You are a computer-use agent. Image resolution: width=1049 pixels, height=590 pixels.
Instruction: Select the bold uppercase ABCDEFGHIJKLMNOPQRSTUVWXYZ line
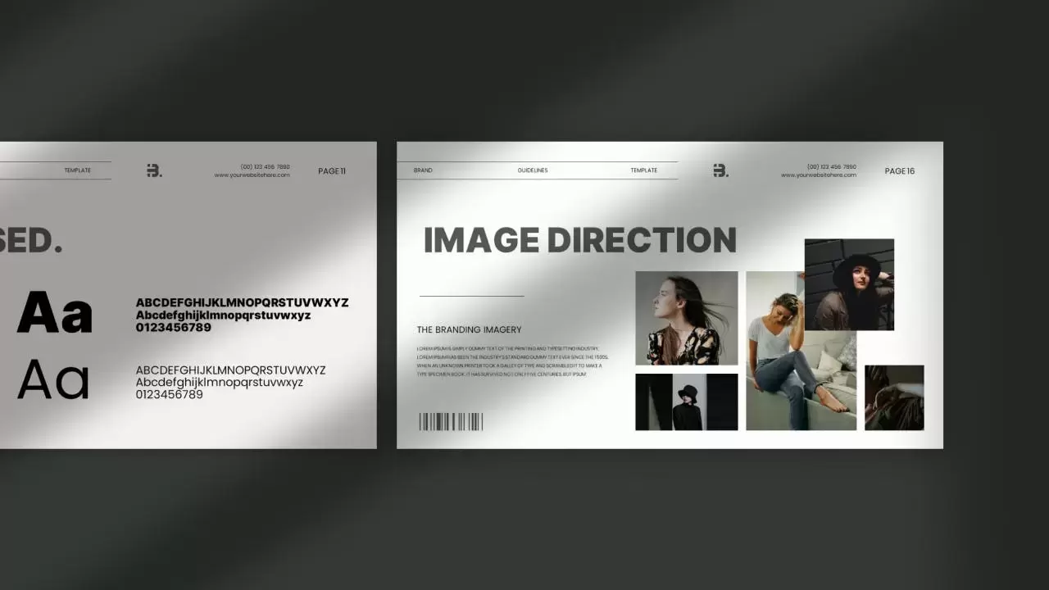(x=242, y=302)
